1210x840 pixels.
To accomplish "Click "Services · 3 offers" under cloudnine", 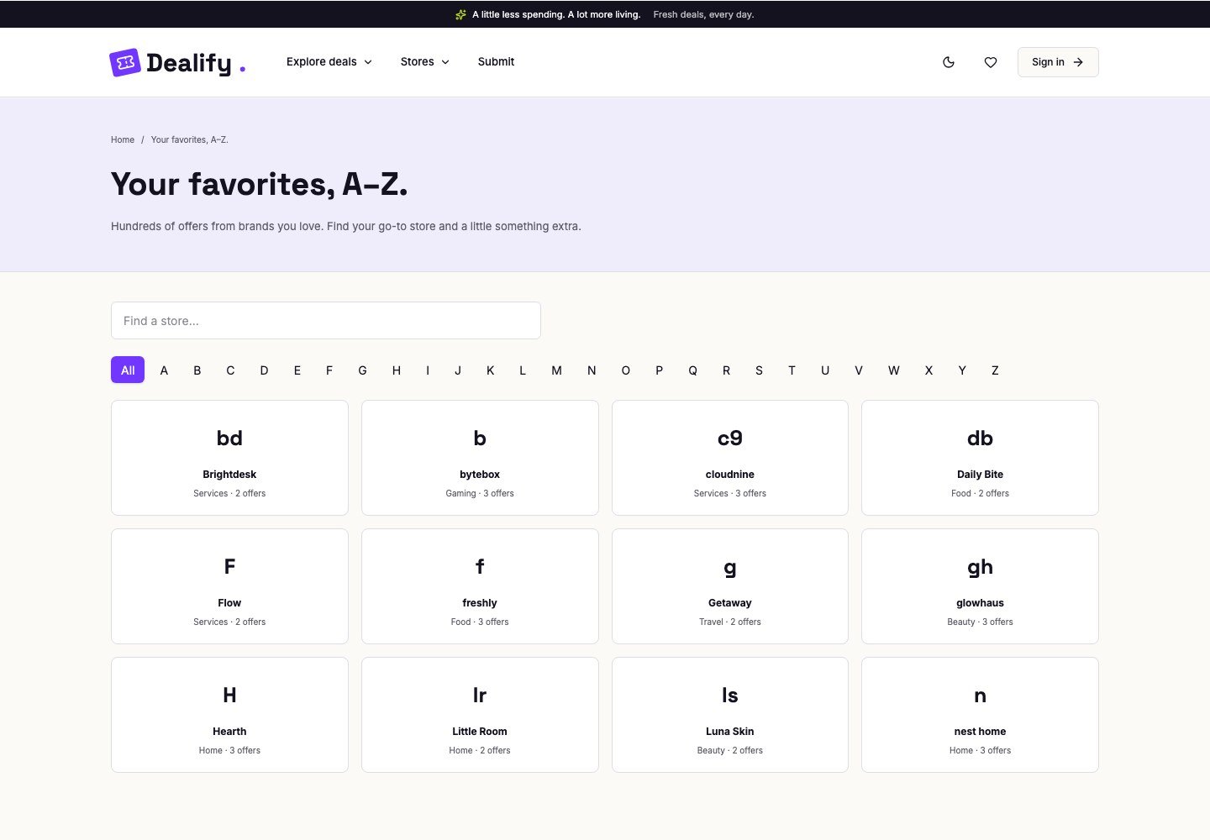I will (x=730, y=493).
